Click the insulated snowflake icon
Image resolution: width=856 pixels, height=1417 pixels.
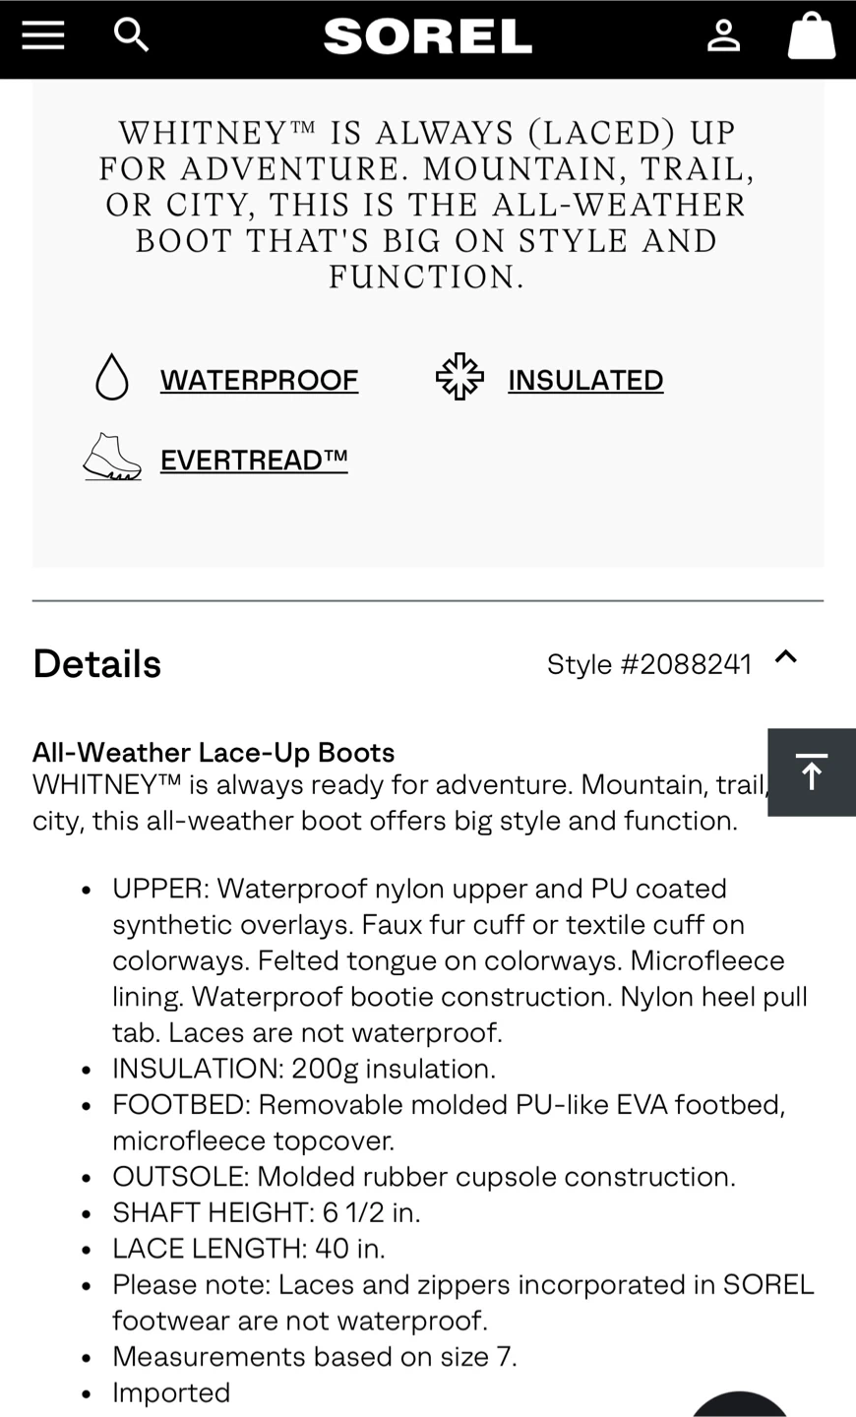pos(459,378)
